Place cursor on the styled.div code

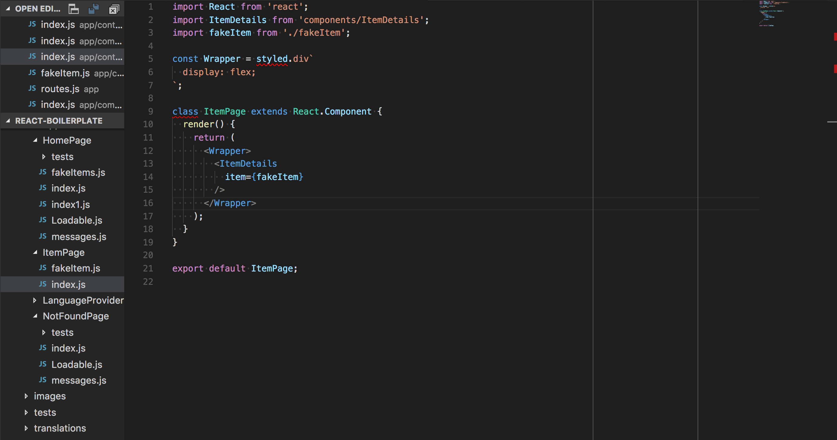tap(282, 59)
